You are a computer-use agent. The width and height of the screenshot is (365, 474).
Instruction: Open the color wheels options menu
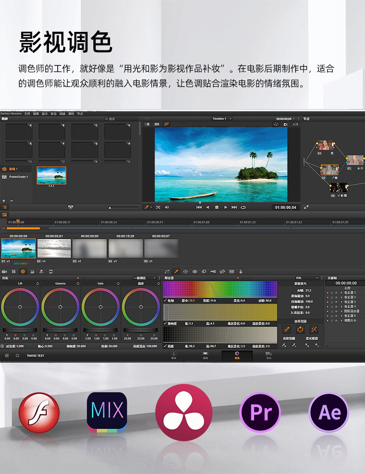tap(159, 278)
